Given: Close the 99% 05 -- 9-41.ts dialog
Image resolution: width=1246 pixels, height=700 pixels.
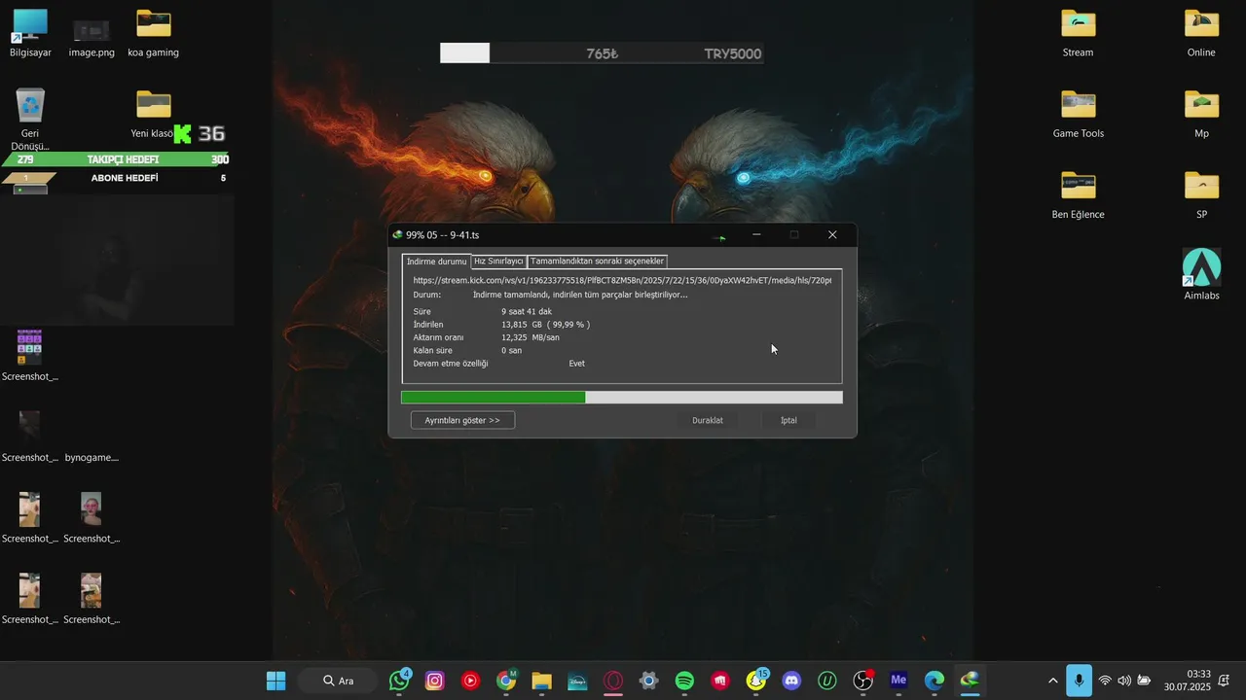Looking at the screenshot, I should [832, 234].
